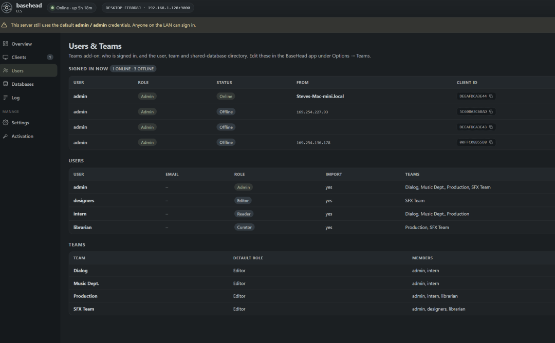Open the Activation page
Viewport: 555px width, 343px height.
pos(29,136)
